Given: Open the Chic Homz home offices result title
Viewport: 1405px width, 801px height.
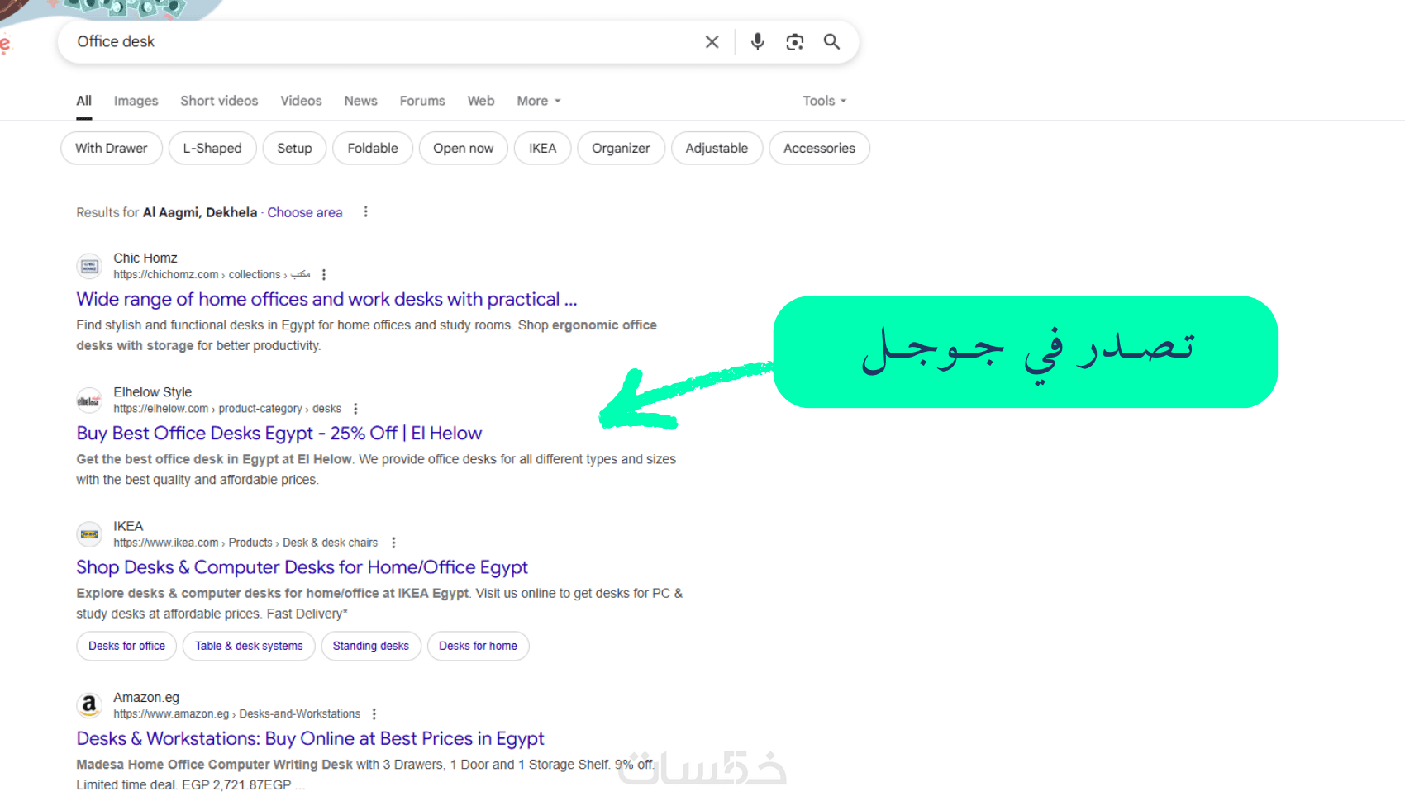Looking at the screenshot, I should tap(326, 299).
